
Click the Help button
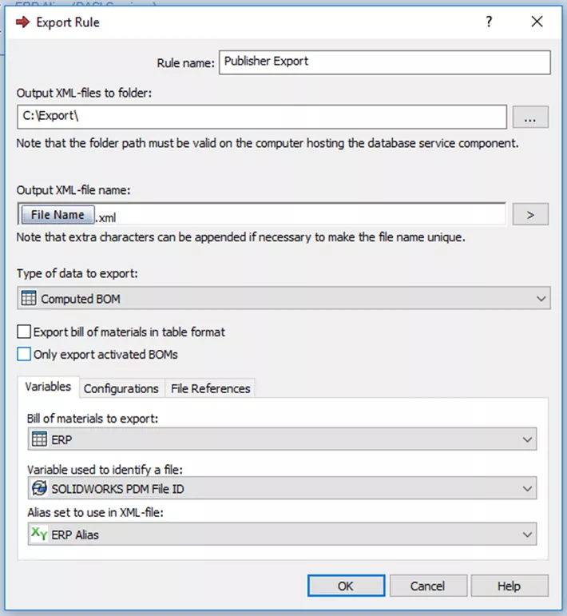[510, 586]
